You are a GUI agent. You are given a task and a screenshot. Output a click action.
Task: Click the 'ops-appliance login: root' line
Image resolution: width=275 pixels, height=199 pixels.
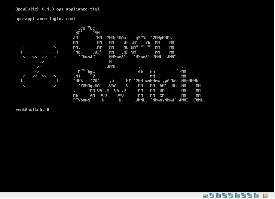(45, 19)
